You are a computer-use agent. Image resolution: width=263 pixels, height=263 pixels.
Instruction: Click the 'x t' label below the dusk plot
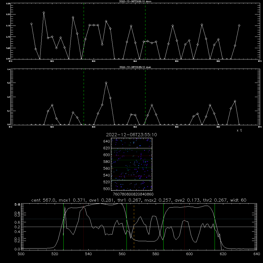pyautogui.click(x=239, y=130)
